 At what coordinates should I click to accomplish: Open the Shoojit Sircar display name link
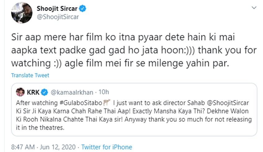pyautogui.click(x=58, y=9)
